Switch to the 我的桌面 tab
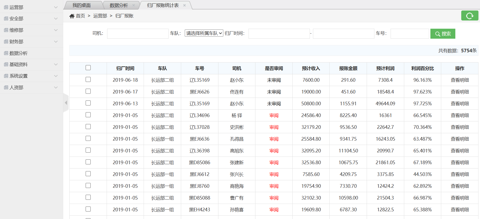The width and height of the screenshot is (480, 219). (x=81, y=5)
